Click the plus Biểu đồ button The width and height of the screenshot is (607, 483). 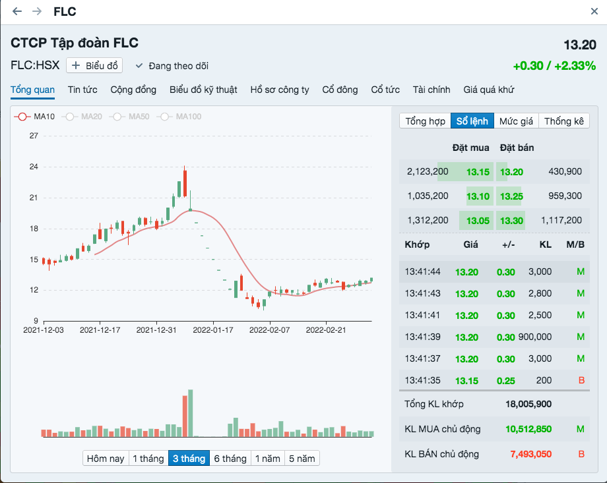click(x=94, y=65)
